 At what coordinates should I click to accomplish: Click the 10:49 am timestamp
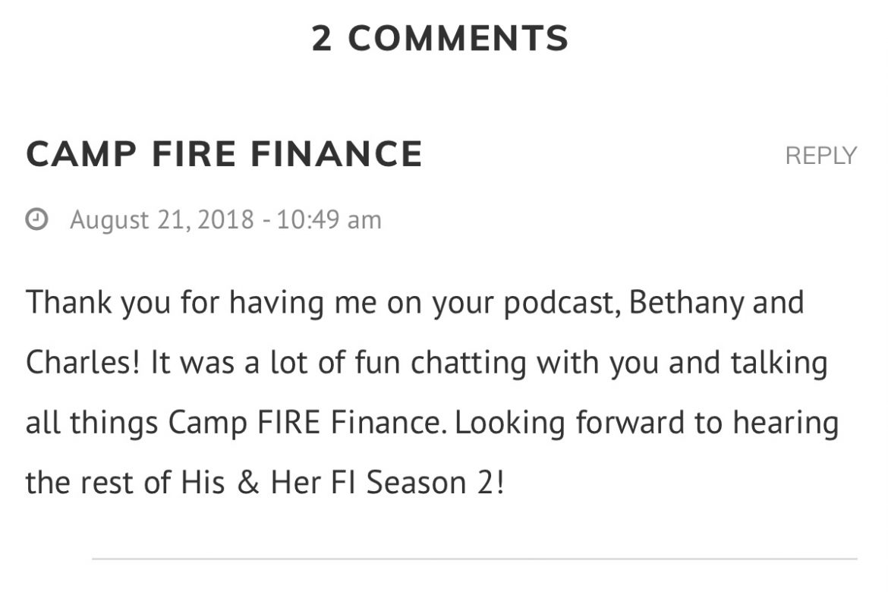click(329, 220)
